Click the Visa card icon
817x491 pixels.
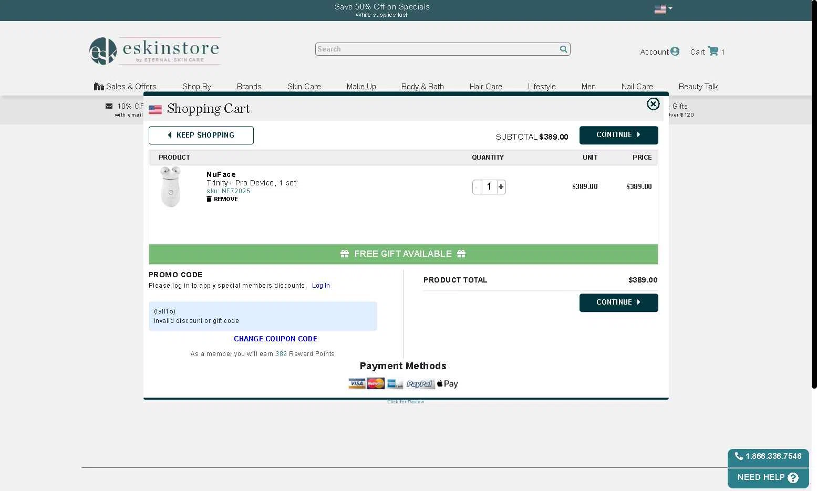click(x=357, y=384)
